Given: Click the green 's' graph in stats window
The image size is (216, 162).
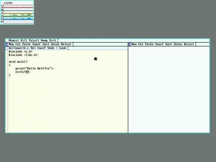Looking at the screenshot, I should click(18, 15).
